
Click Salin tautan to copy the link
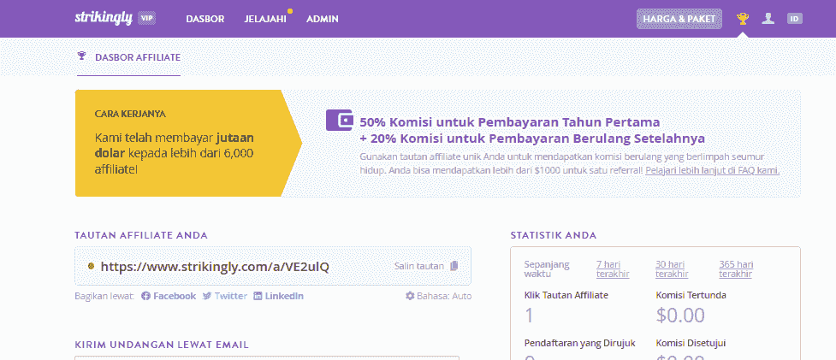pyautogui.click(x=419, y=266)
